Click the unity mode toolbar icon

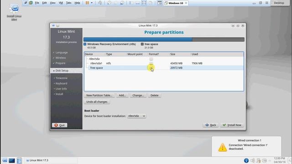[x=151, y=3]
